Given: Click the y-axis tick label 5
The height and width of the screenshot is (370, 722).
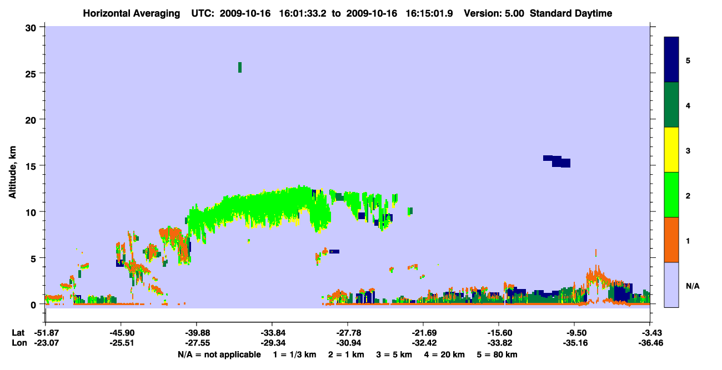Looking at the screenshot, I should (x=34, y=258).
